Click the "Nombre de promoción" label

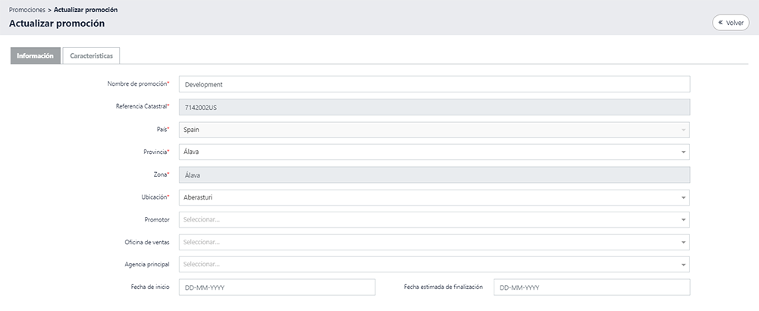[x=138, y=83]
